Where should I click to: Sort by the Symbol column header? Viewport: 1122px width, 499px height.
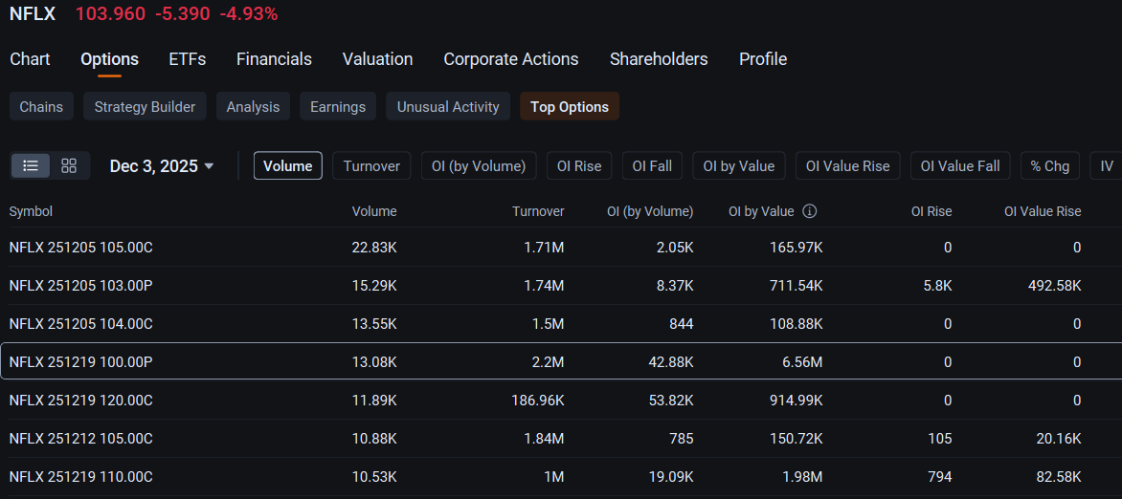pos(31,211)
